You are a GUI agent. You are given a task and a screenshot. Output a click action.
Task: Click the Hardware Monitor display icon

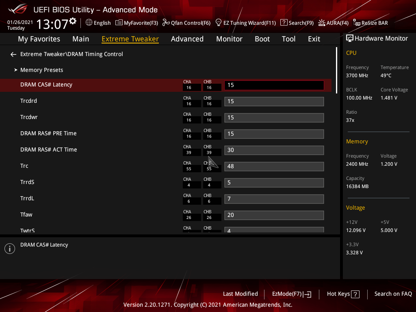tap(350, 39)
